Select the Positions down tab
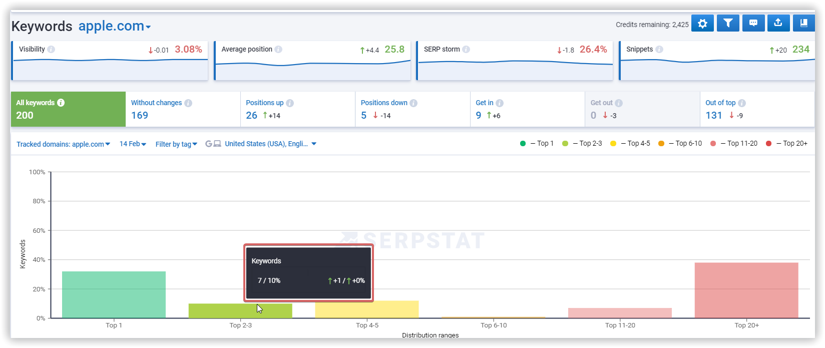The image size is (825, 348). pos(412,109)
